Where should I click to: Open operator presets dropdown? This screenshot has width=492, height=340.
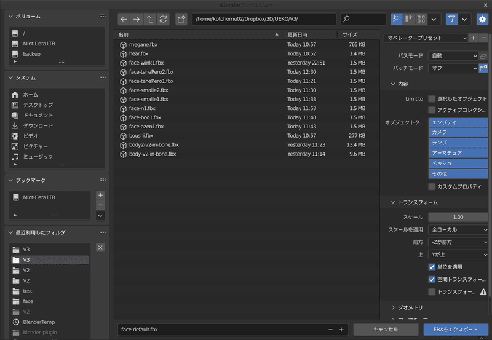[x=426, y=38]
